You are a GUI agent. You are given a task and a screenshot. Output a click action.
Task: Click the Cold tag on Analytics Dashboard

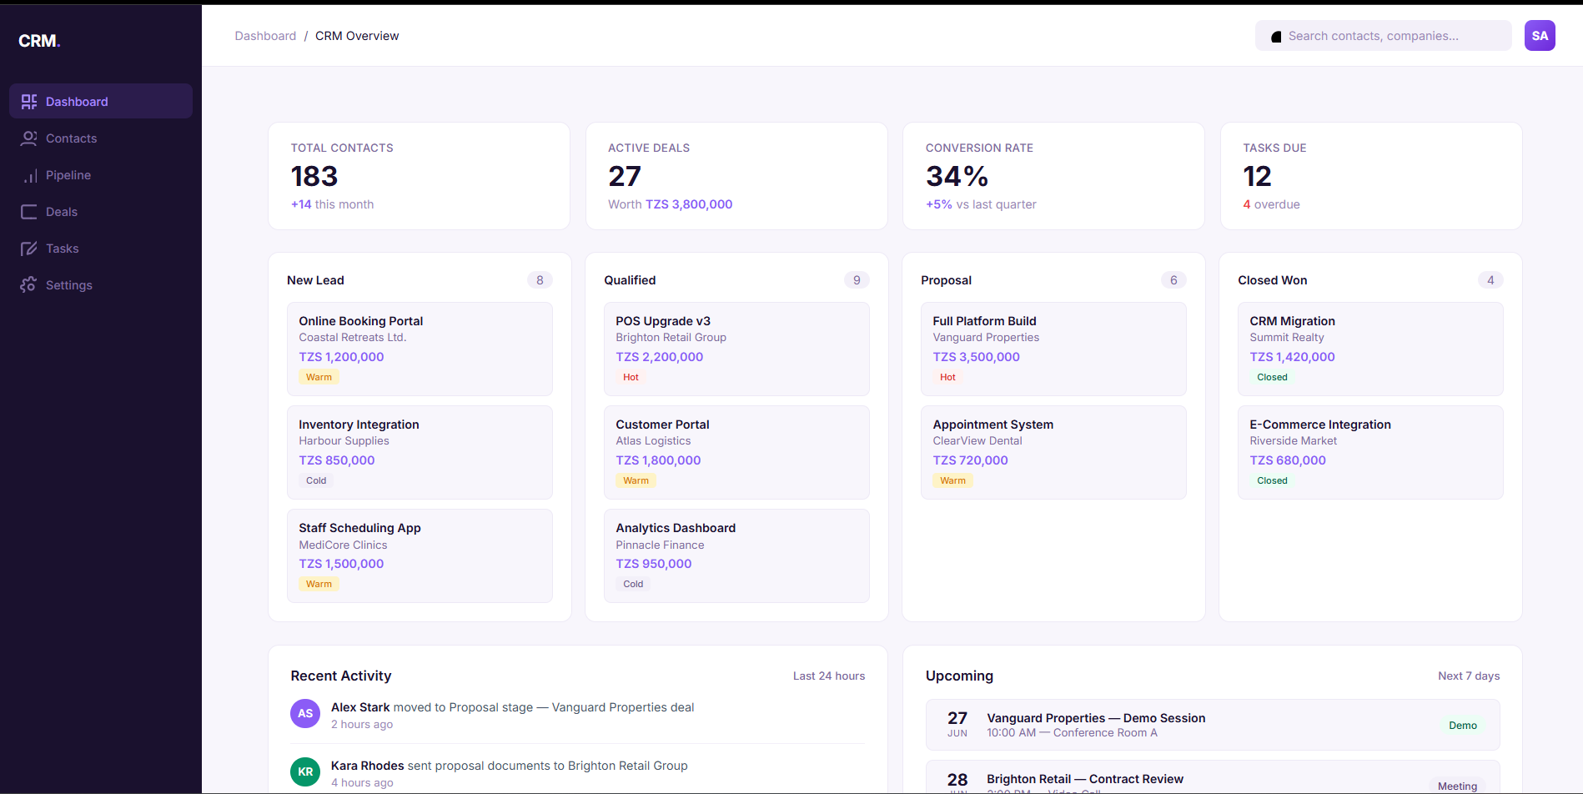point(633,584)
